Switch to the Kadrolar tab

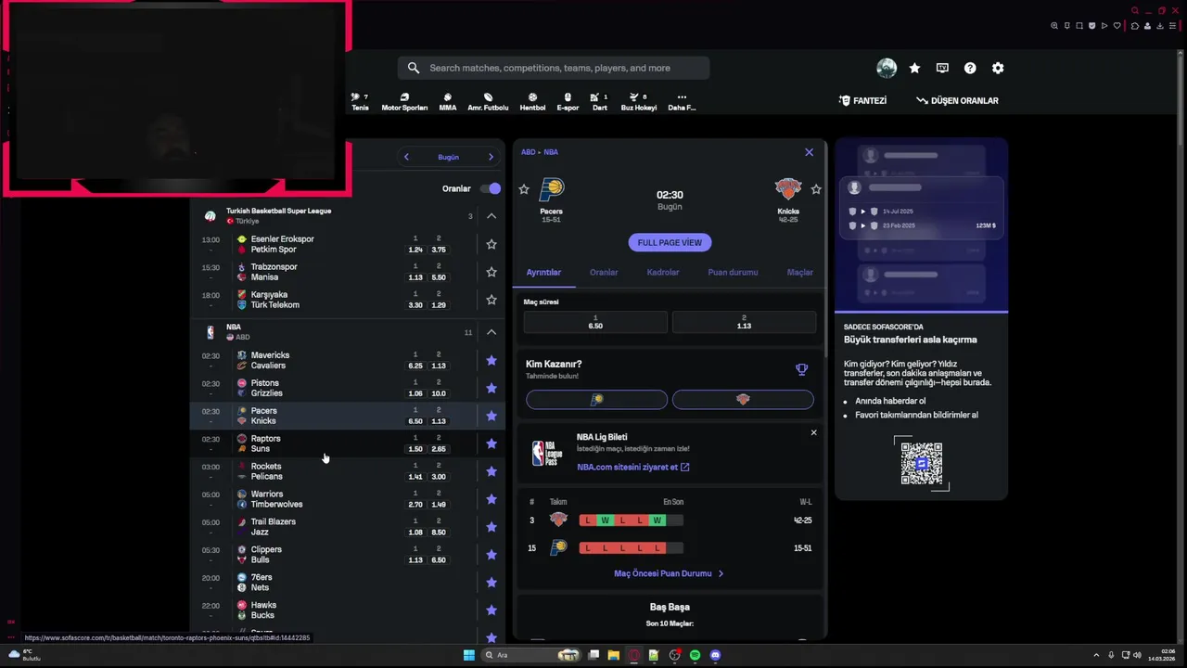(663, 272)
